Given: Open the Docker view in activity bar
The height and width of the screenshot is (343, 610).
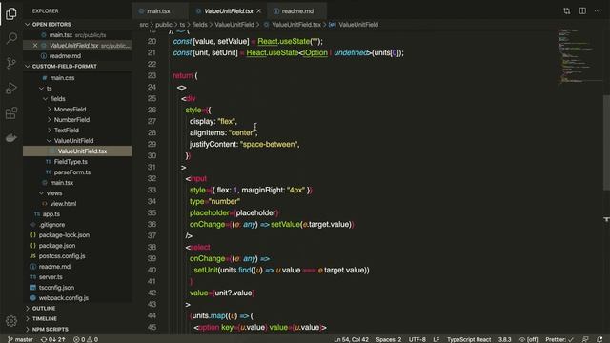Looking at the screenshot, I should click(x=11, y=137).
